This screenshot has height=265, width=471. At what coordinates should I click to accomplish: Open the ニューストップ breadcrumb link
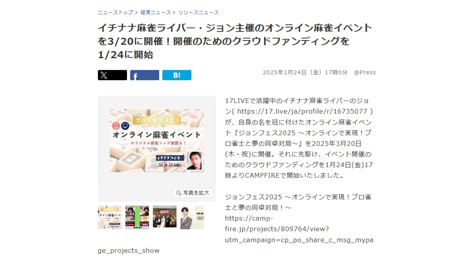(115, 13)
